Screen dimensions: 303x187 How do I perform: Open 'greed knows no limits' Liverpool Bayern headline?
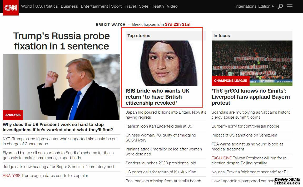pyautogui.click(x=251, y=97)
